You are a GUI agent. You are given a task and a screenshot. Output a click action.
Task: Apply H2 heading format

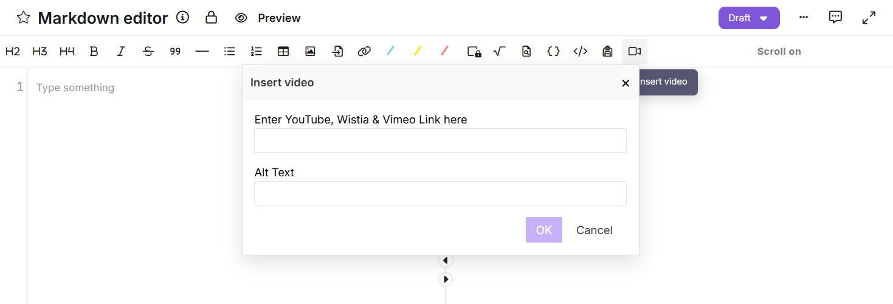pyautogui.click(x=13, y=52)
